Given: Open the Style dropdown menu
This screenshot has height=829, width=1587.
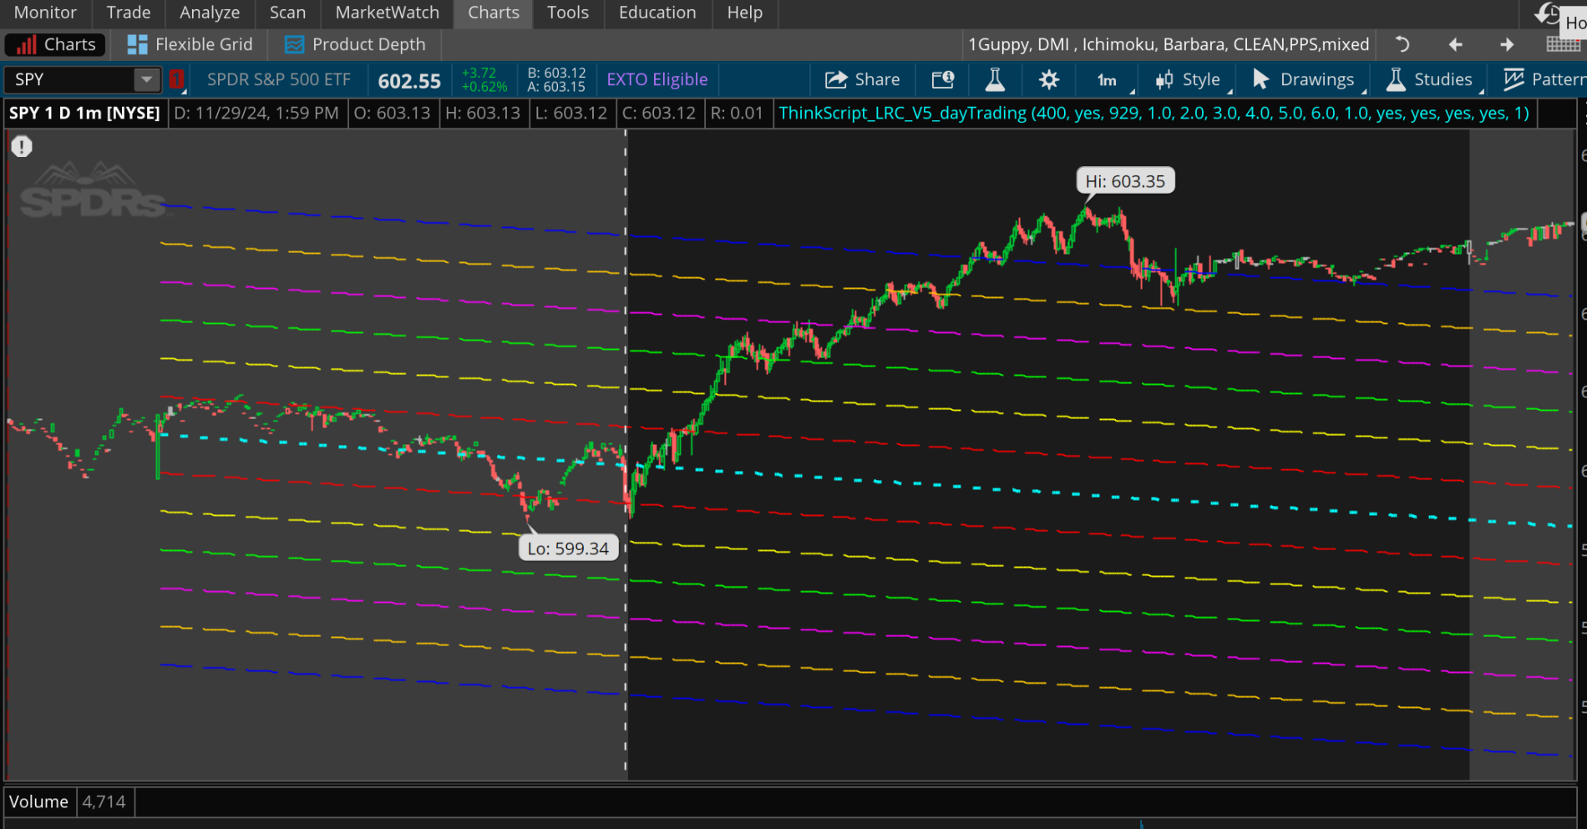Looking at the screenshot, I should coord(1189,79).
